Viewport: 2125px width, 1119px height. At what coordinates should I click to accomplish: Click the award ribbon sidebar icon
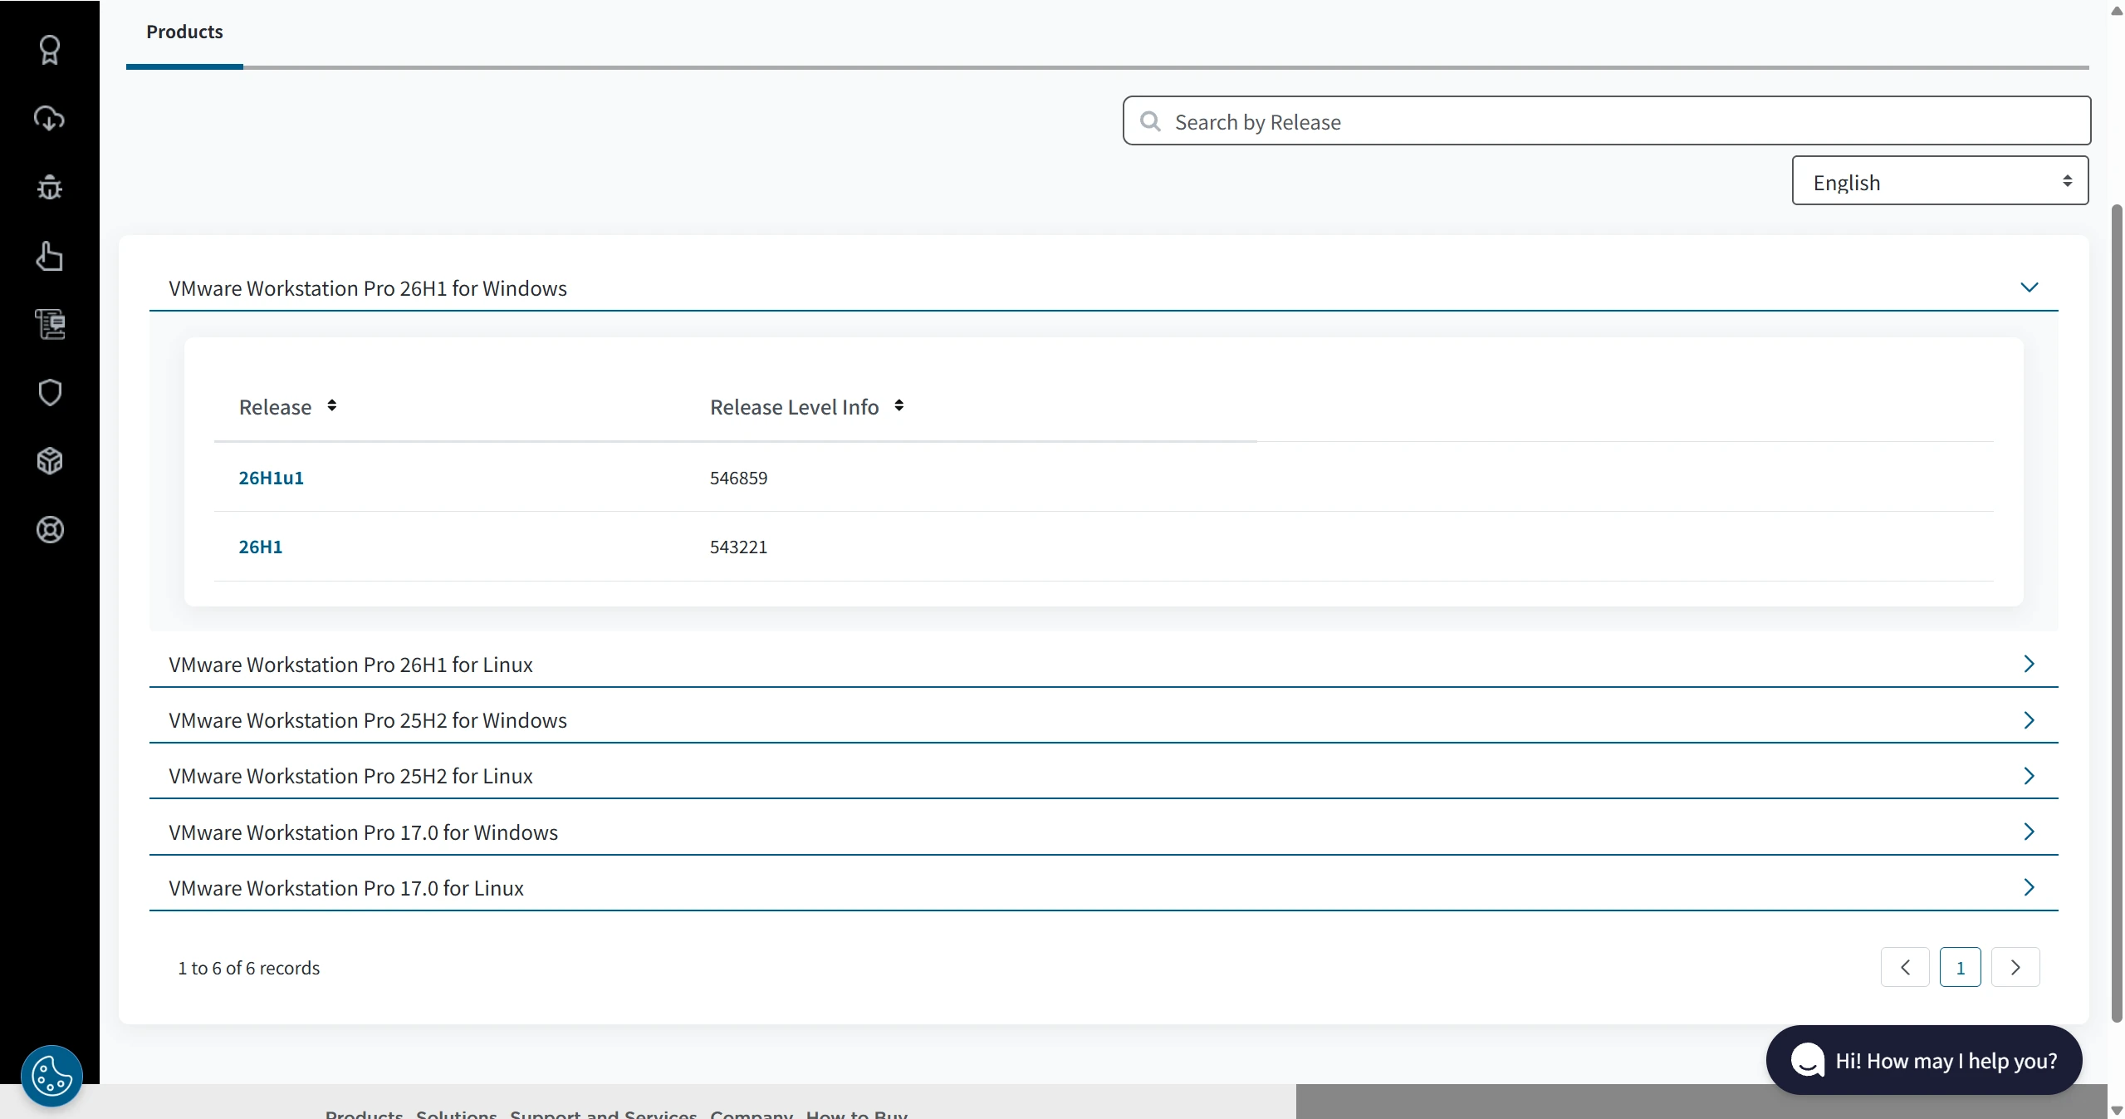pyautogui.click(x=50, y=50)
